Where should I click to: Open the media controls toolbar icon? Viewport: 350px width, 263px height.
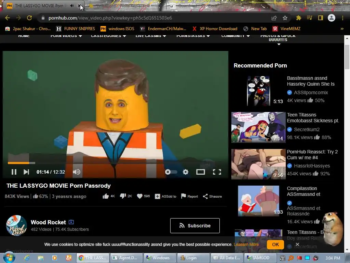[x=309, y=18]
